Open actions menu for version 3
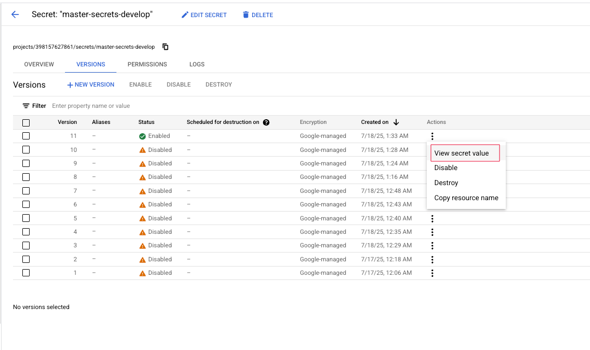This screenshot has width=590, height=350. click(x=432, y=246)
